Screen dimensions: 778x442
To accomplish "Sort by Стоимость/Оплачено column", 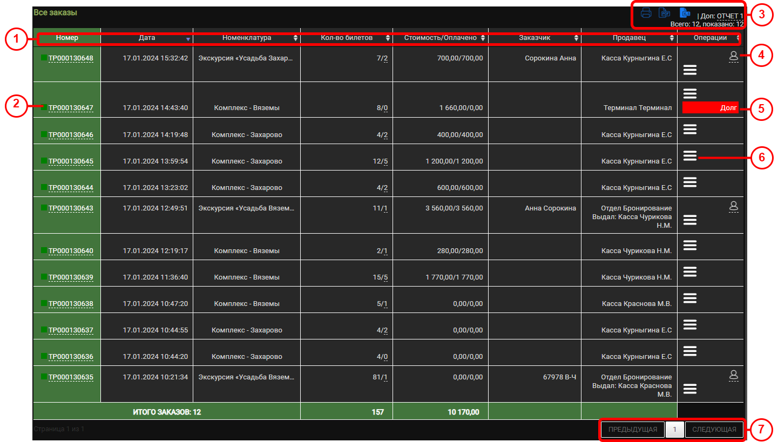I will (x=441, y=38).
